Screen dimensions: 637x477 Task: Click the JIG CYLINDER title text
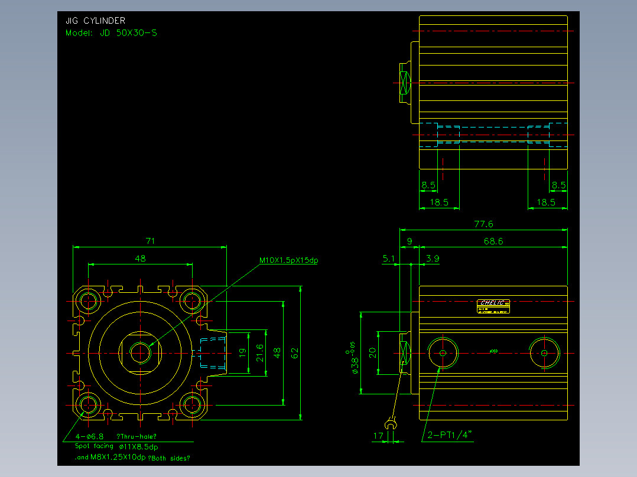[x=96, y=21]
